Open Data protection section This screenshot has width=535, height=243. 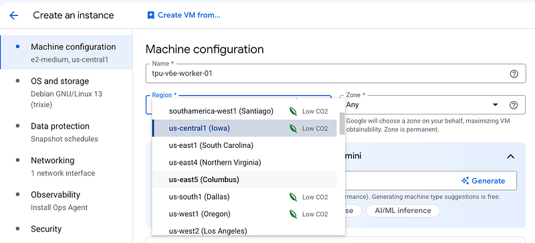tap(66, 132)
